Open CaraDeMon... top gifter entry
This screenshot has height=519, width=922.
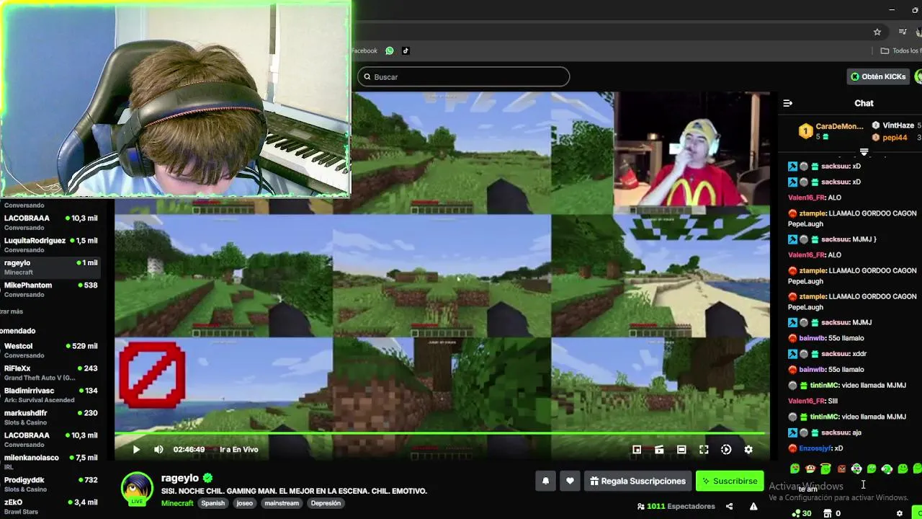tap(830, 131)
